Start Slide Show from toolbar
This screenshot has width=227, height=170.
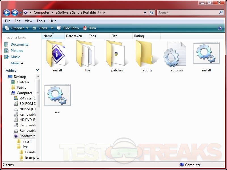click(x=68, y=28)
